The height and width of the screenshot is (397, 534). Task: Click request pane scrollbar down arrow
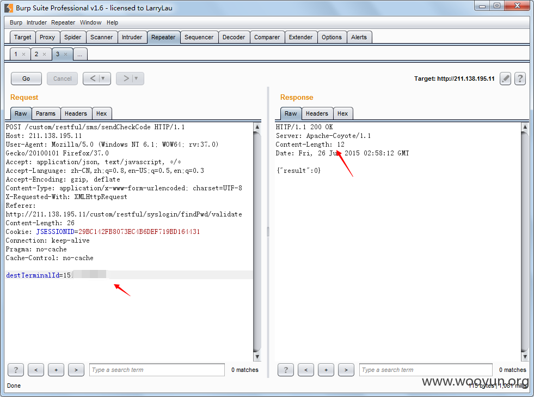(x=257, y=357)
